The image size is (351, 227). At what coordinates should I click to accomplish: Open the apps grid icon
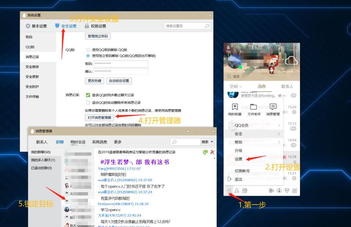(294, 191)
